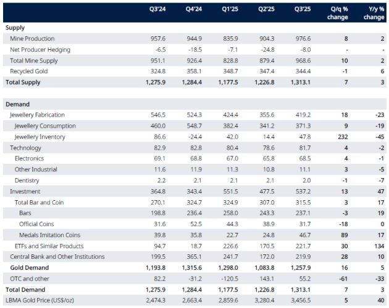
Task: Click Central Bank and Other Institutions label
Action: 54,256
